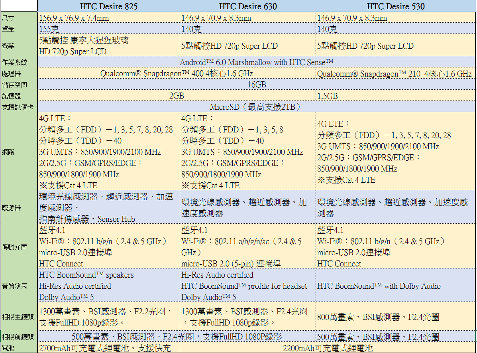Select the HTC Desire 630 column header
The height and width of the screenshot is (353, 477).
(248, 6)
